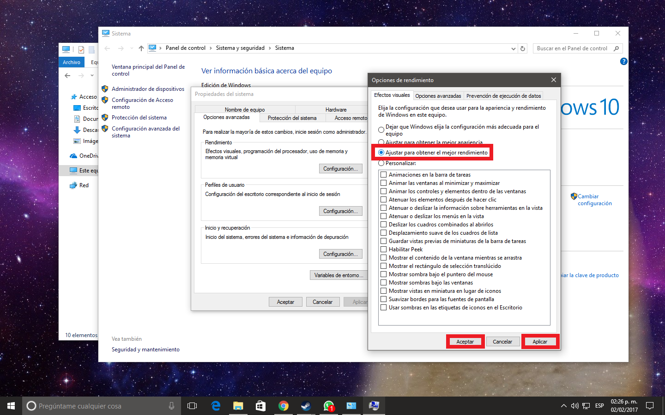This screenshot has height=415, width=665.
Task: Open recent locations dropdown in File Explorer
Action: pos(92,76)
